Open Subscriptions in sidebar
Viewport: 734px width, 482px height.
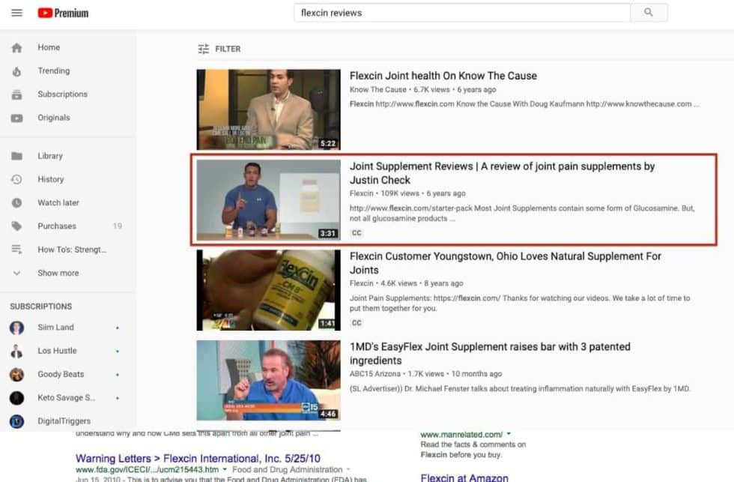click(63, 94)
